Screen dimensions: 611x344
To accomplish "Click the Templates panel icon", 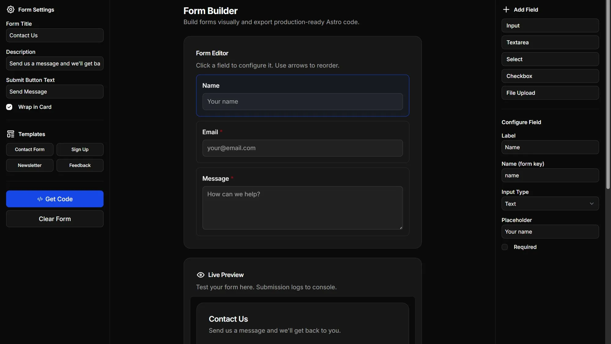I will click(x=11, y=134).
